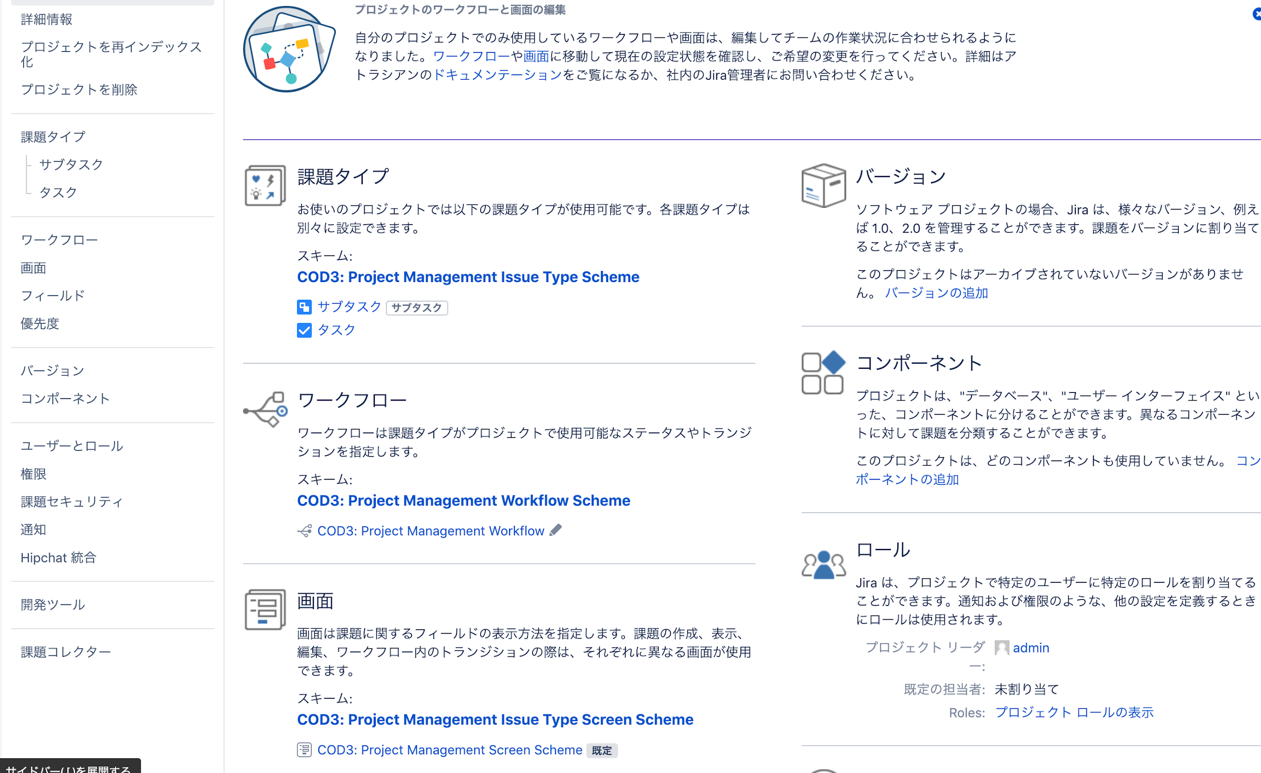Click the ワークフロー section icon
Screen dimensions: 1261x773
click(265, 409)
